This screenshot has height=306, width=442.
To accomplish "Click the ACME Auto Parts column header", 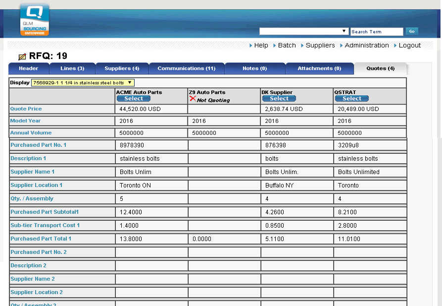I will click(139, 92).
